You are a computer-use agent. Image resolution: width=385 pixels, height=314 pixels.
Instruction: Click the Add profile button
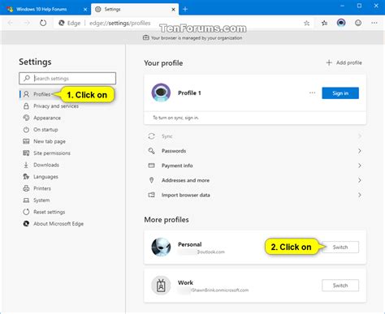(x=344, y=62)
